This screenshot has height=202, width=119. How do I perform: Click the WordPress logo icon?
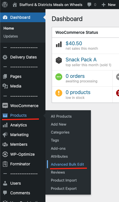5,5
